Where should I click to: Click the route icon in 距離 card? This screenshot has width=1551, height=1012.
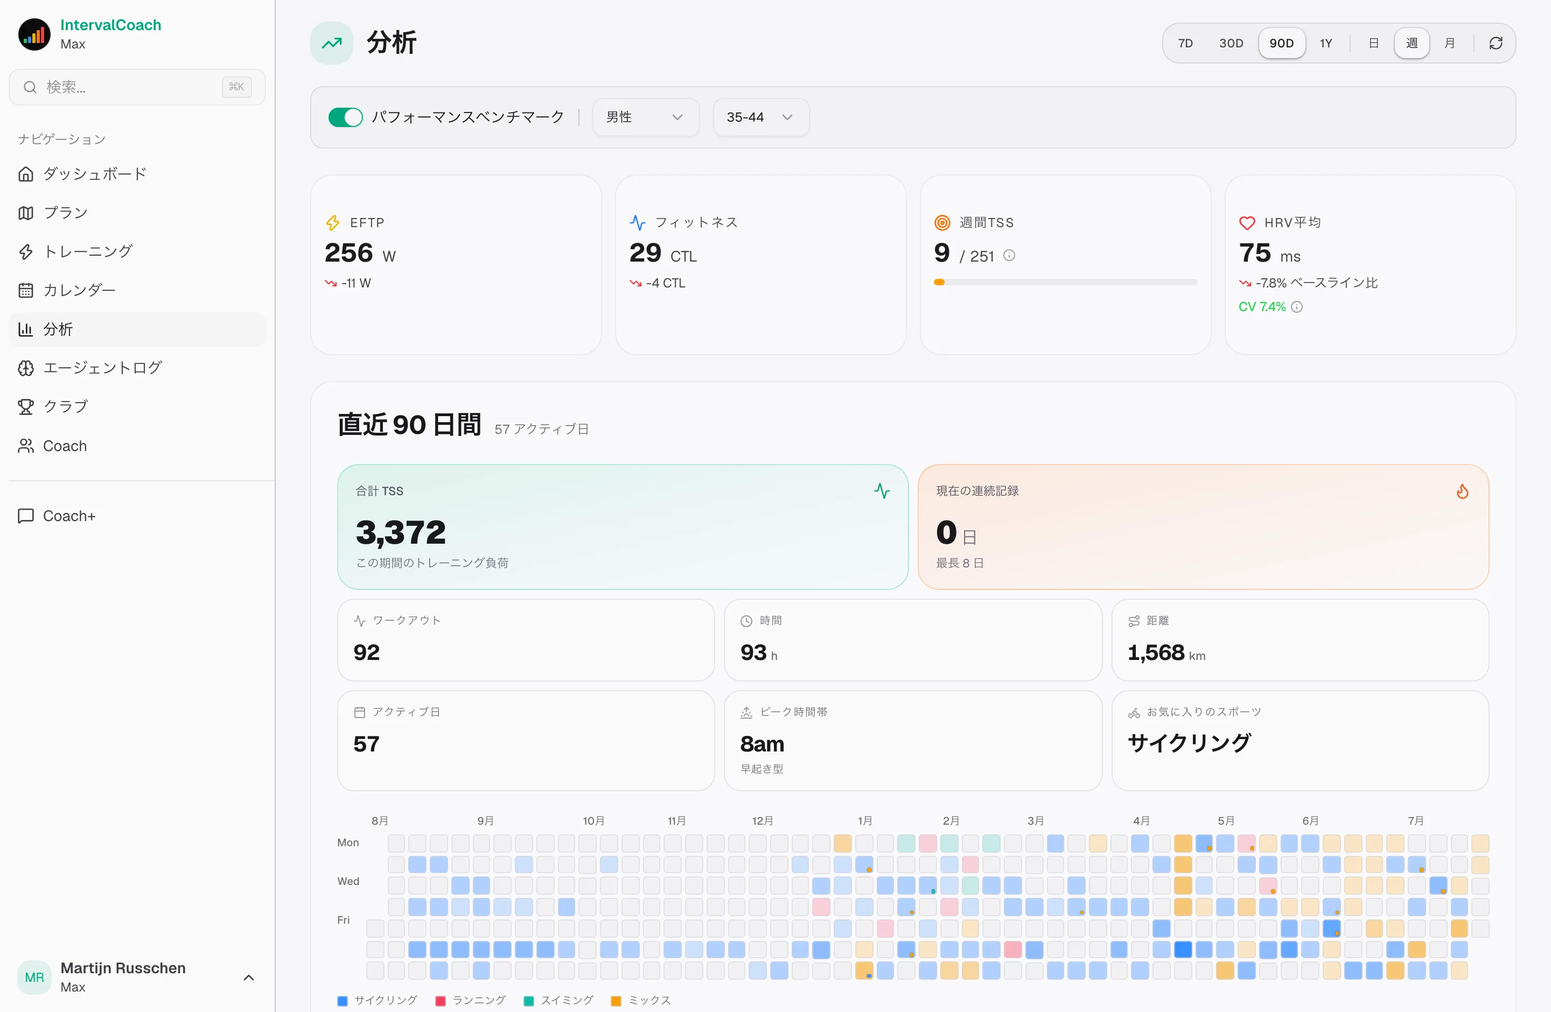1134,621
